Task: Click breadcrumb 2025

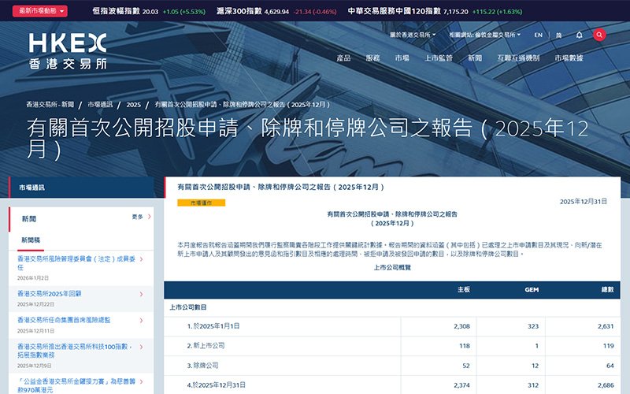Action: click(133, 105)
